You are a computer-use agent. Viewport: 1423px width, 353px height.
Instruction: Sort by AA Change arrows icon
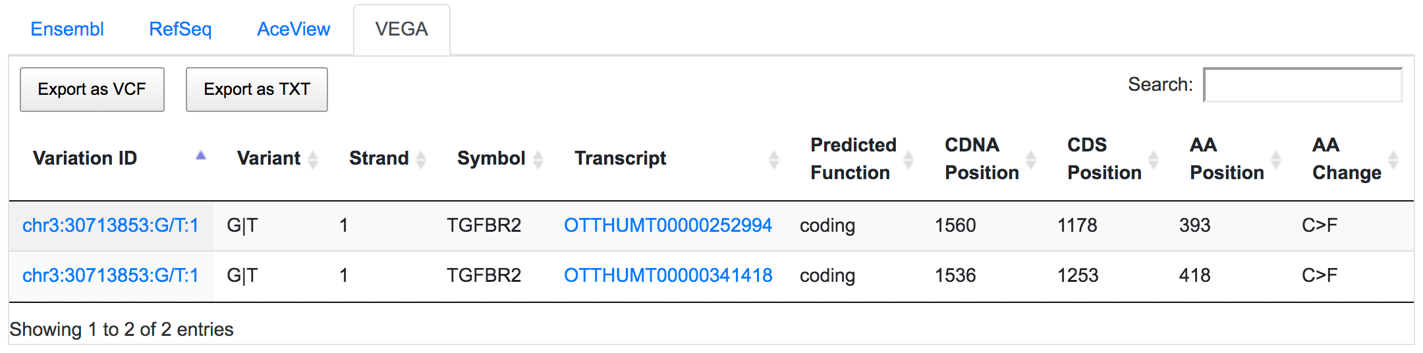tap(1393, 159)
